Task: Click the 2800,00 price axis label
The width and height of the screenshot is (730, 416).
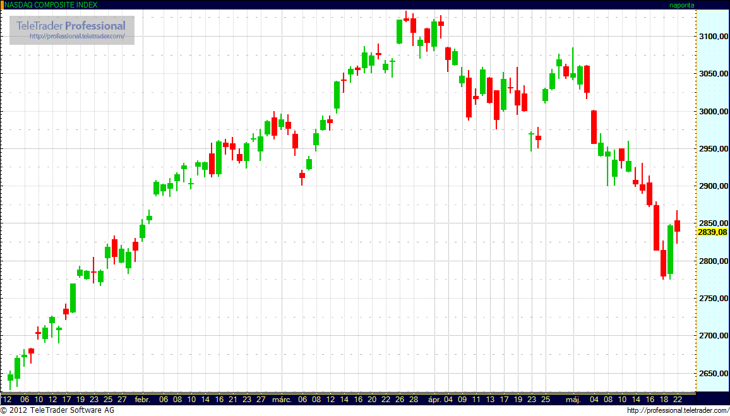Action: coord(712,261)
